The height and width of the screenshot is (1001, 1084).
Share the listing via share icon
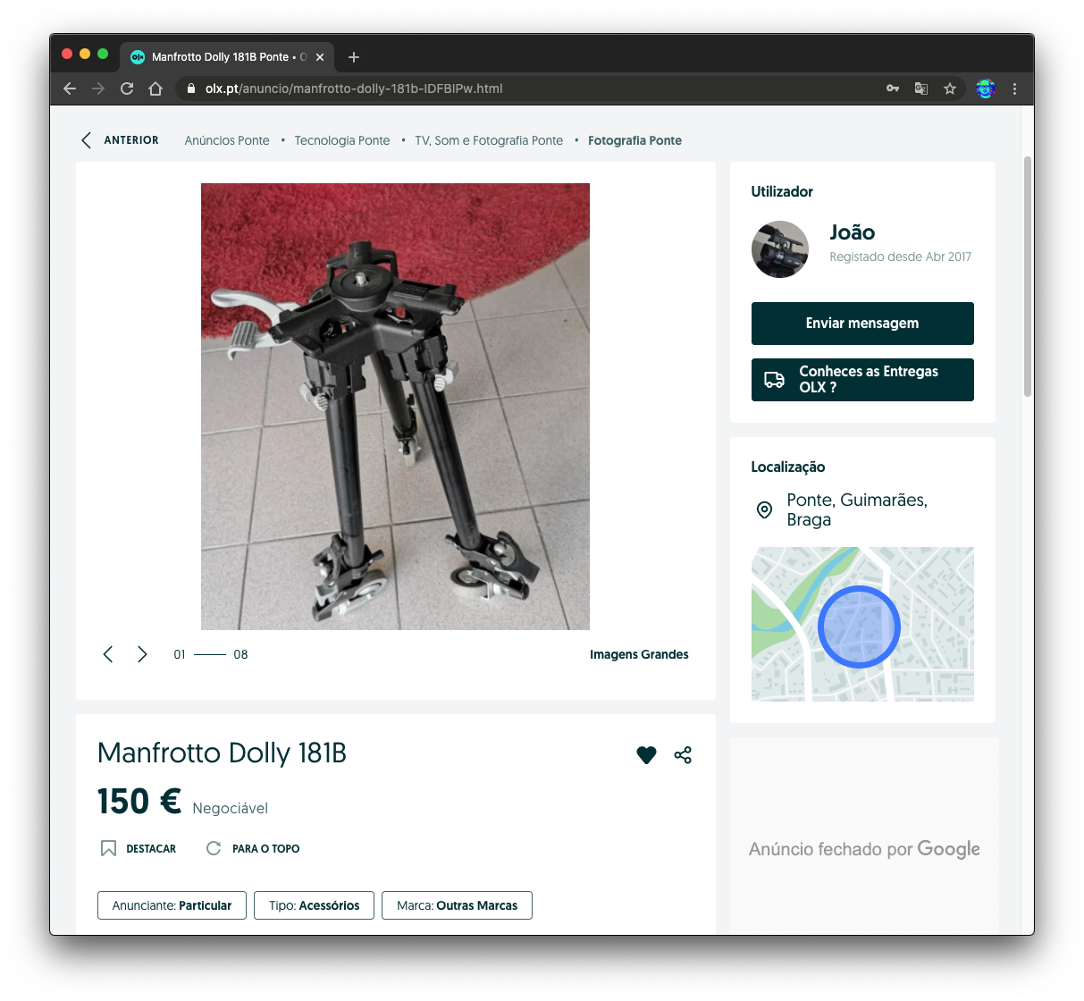pyautogui.click(x=683, y=755)
